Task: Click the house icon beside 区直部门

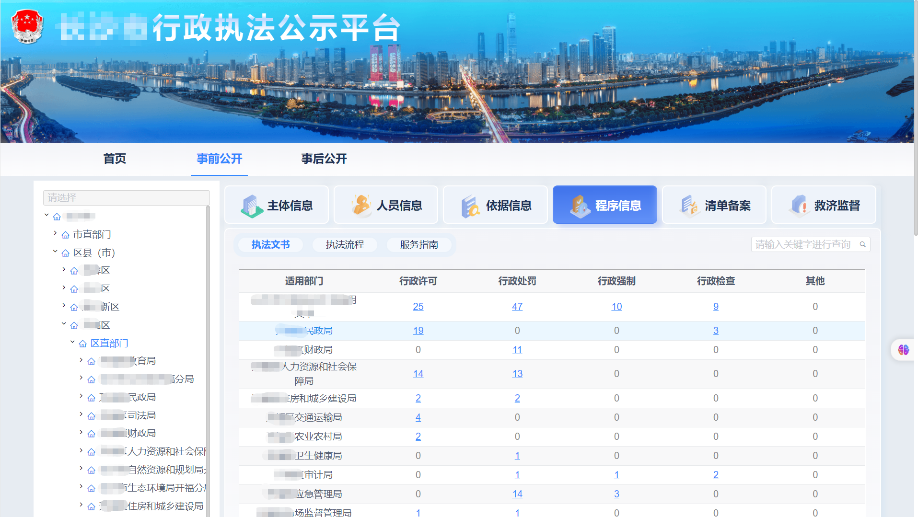Action: [x=82, y=343]
